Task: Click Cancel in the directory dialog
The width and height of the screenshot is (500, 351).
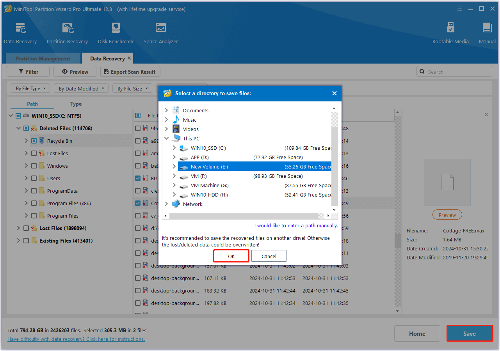Action: pos(269,256)
